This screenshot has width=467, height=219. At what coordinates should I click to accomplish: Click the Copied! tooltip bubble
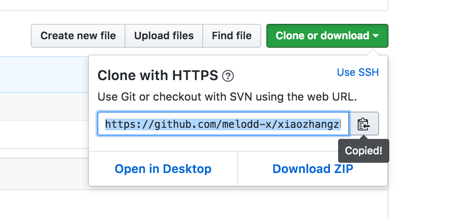[363, 151]
